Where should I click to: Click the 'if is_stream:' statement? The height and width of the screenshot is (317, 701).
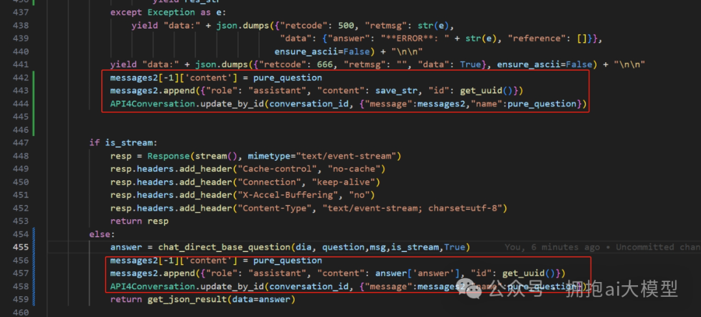(x=123, y=143)
